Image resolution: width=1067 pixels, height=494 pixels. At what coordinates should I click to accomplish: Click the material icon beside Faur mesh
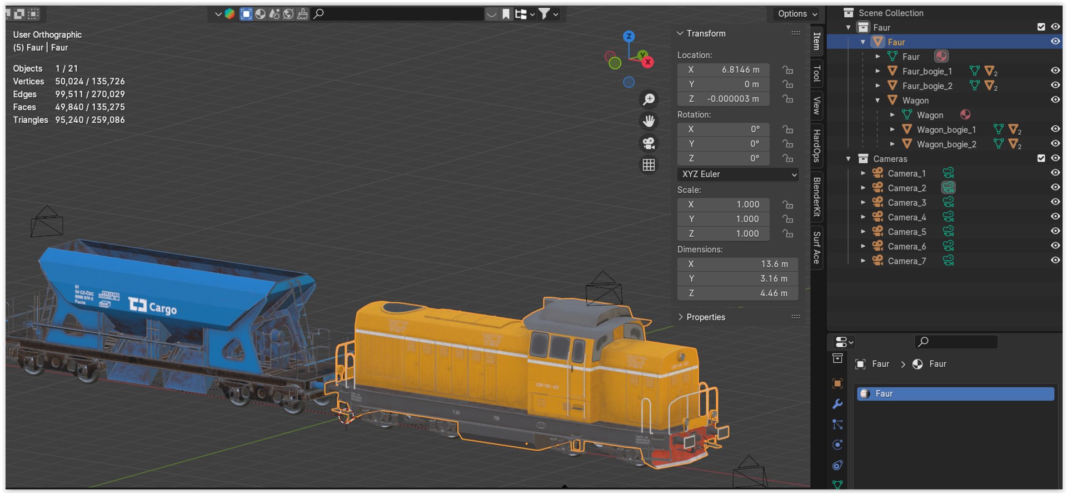coord(941,56)
